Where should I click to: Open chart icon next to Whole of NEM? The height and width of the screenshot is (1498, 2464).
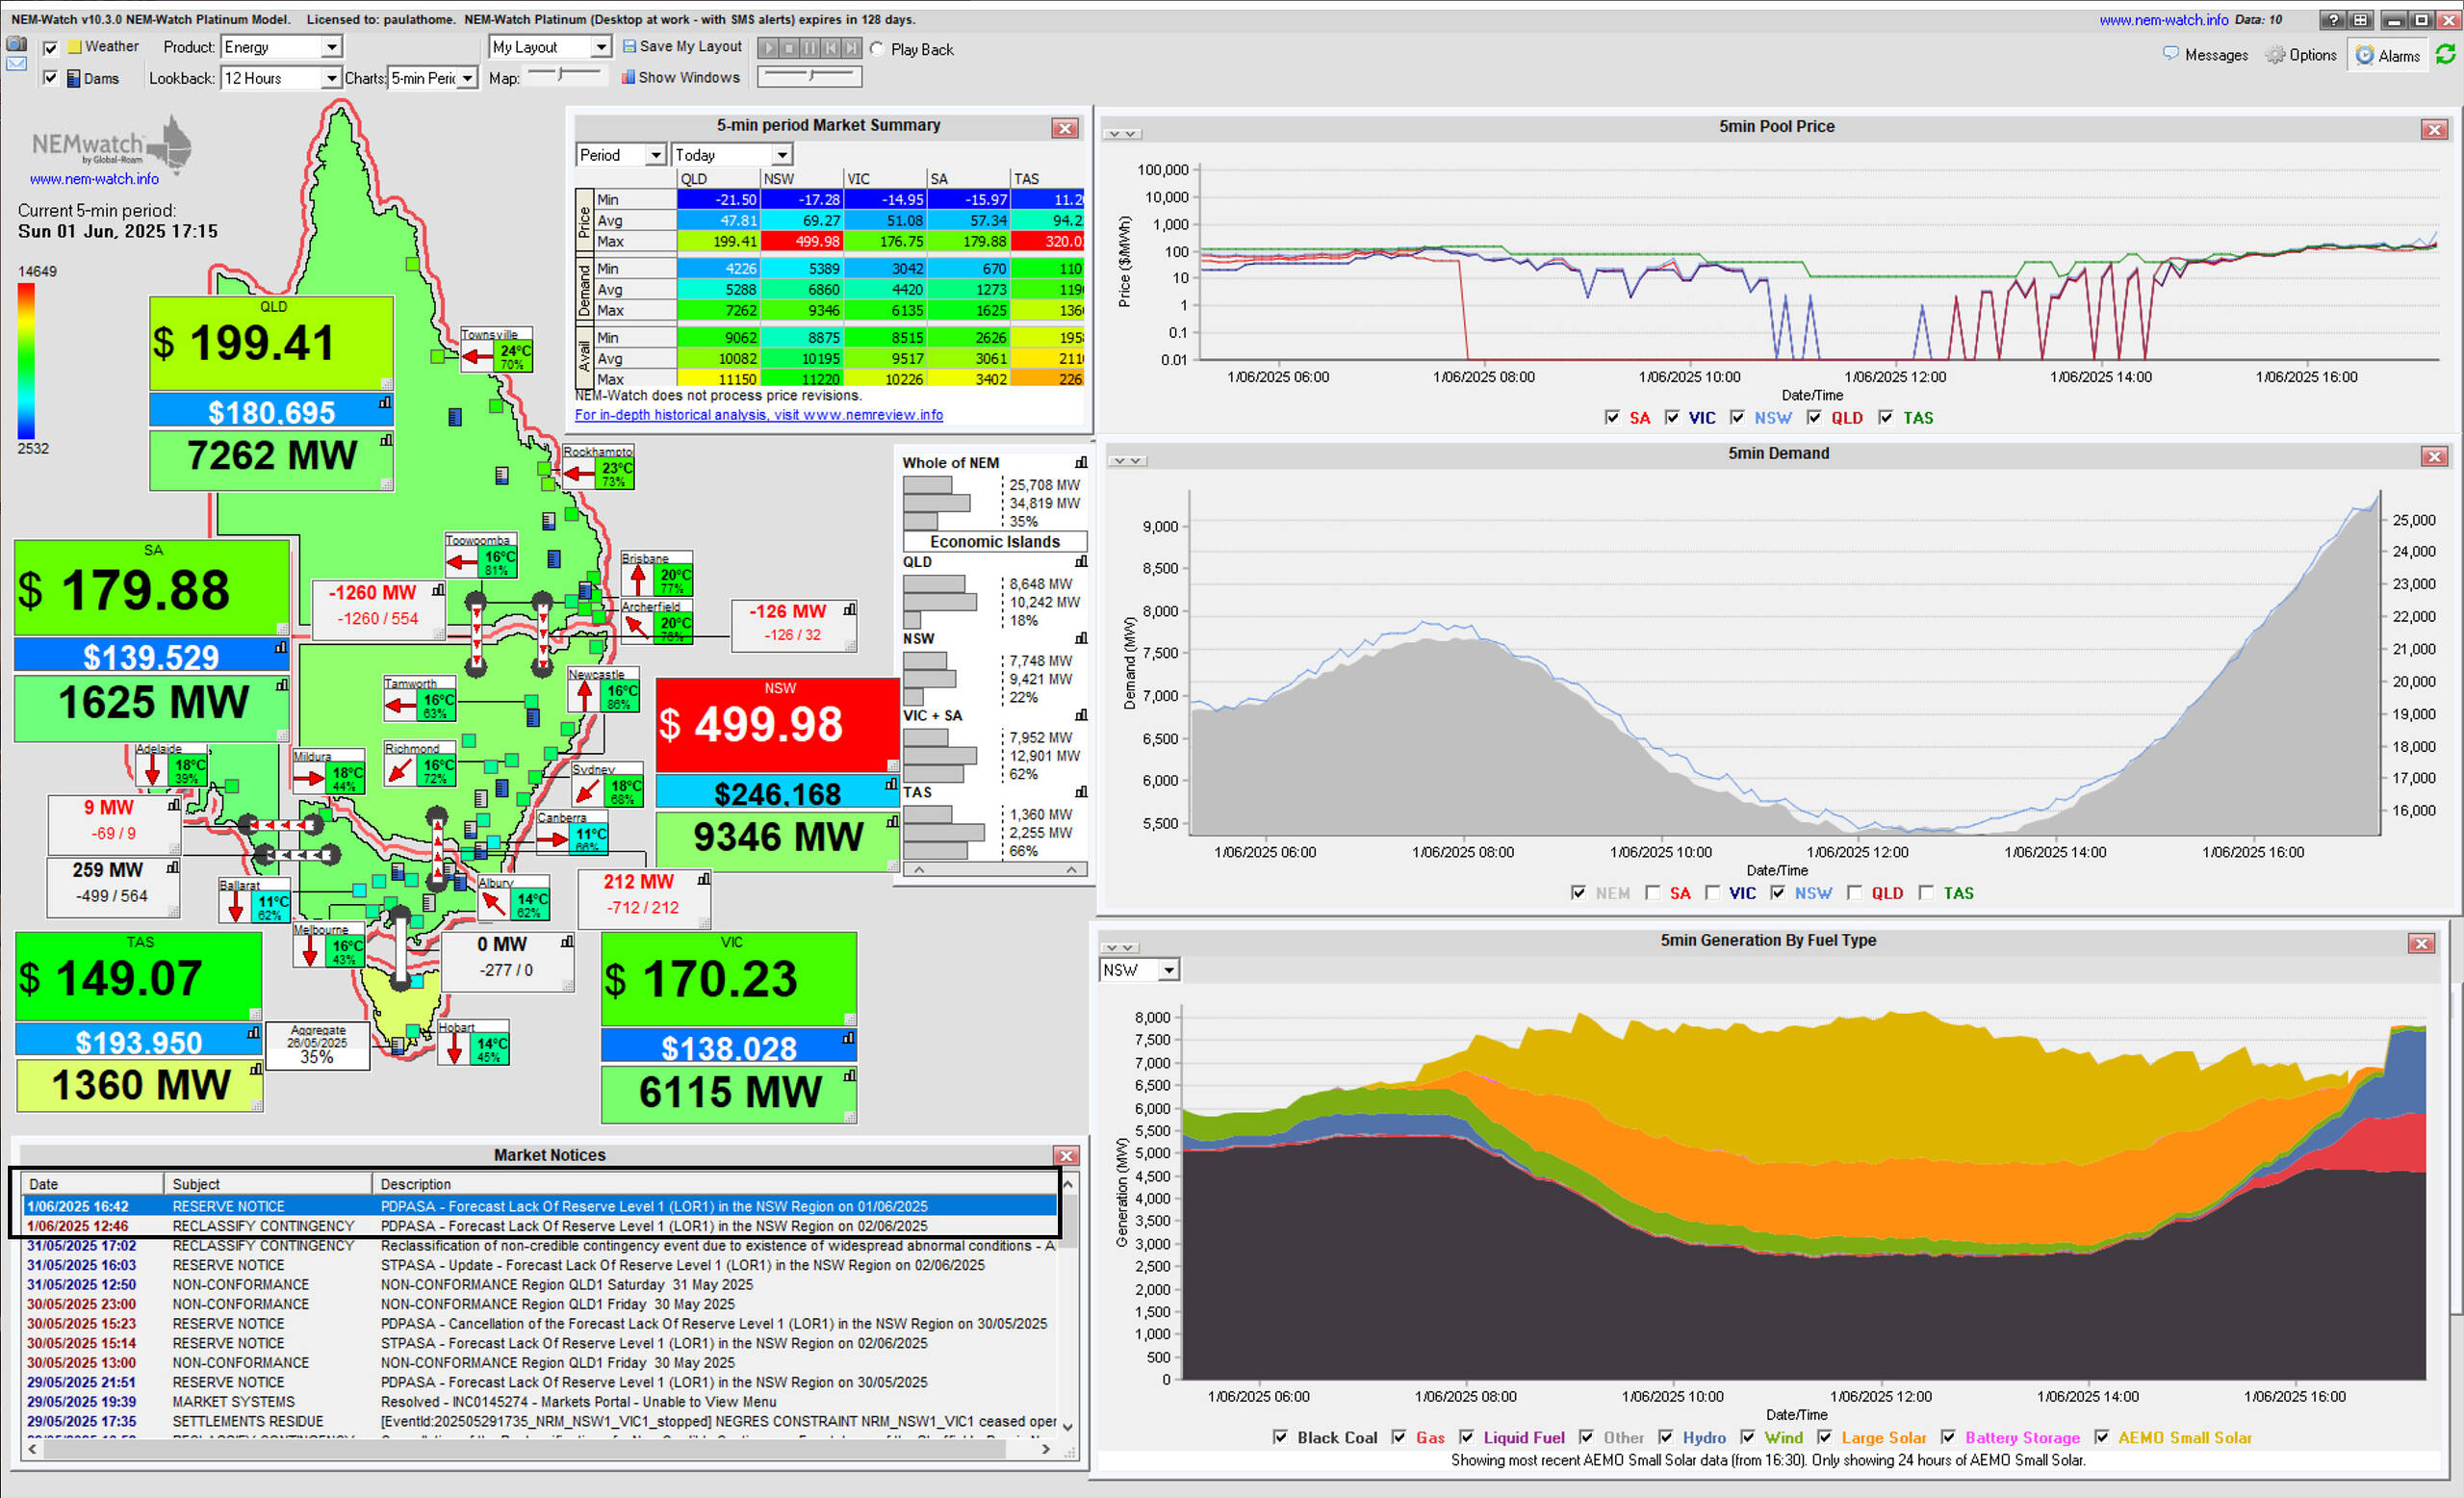1081,462
